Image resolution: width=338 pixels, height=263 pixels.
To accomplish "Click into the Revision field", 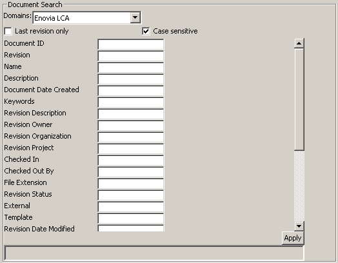I will (131, 56).
